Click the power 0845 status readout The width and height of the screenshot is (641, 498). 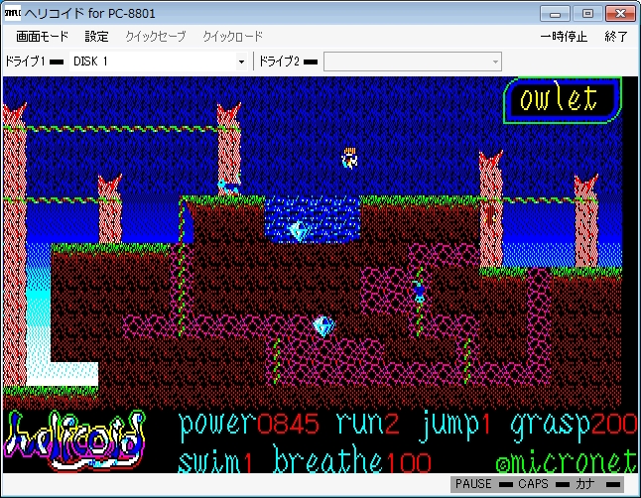[248, 426]
